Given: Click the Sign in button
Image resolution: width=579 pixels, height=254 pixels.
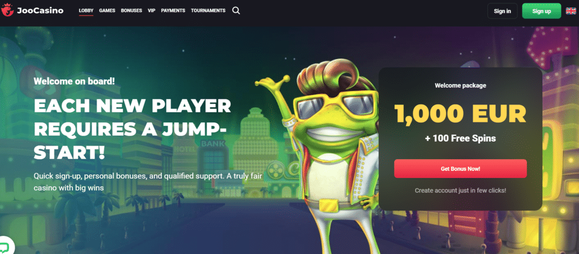Looking at the screenshot, I should click(502, 11).
